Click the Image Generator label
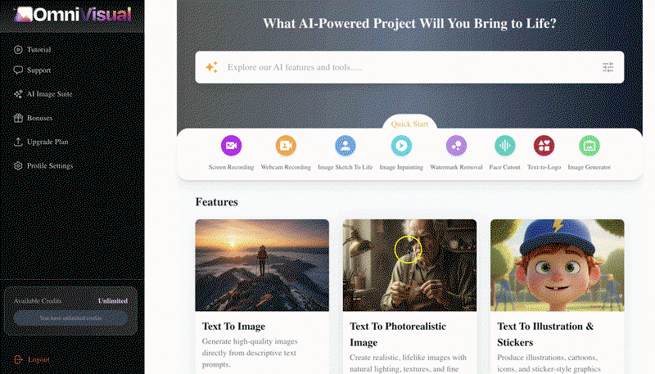This screenshot has height=374, width=655. click(x=589, y=167)
